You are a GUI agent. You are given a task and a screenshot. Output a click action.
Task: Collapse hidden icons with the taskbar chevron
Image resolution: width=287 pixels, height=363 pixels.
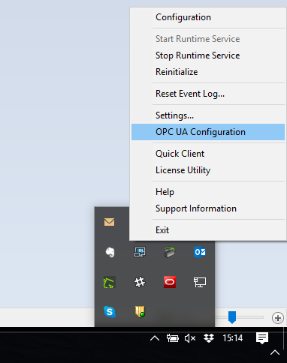click(x=155, y=338)
